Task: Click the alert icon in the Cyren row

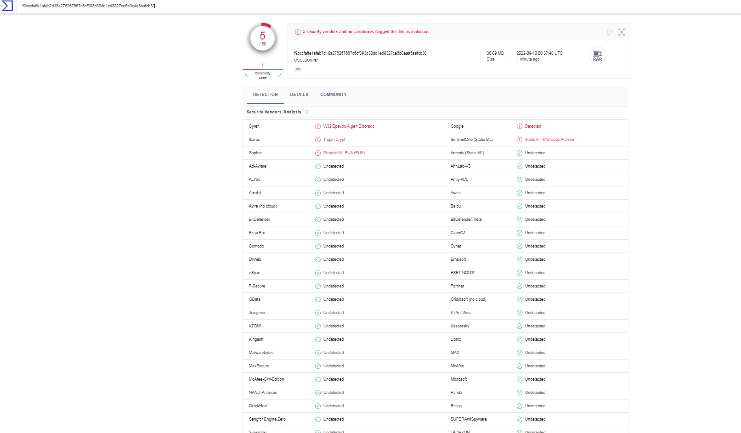Action: click(x=318, y=126)
